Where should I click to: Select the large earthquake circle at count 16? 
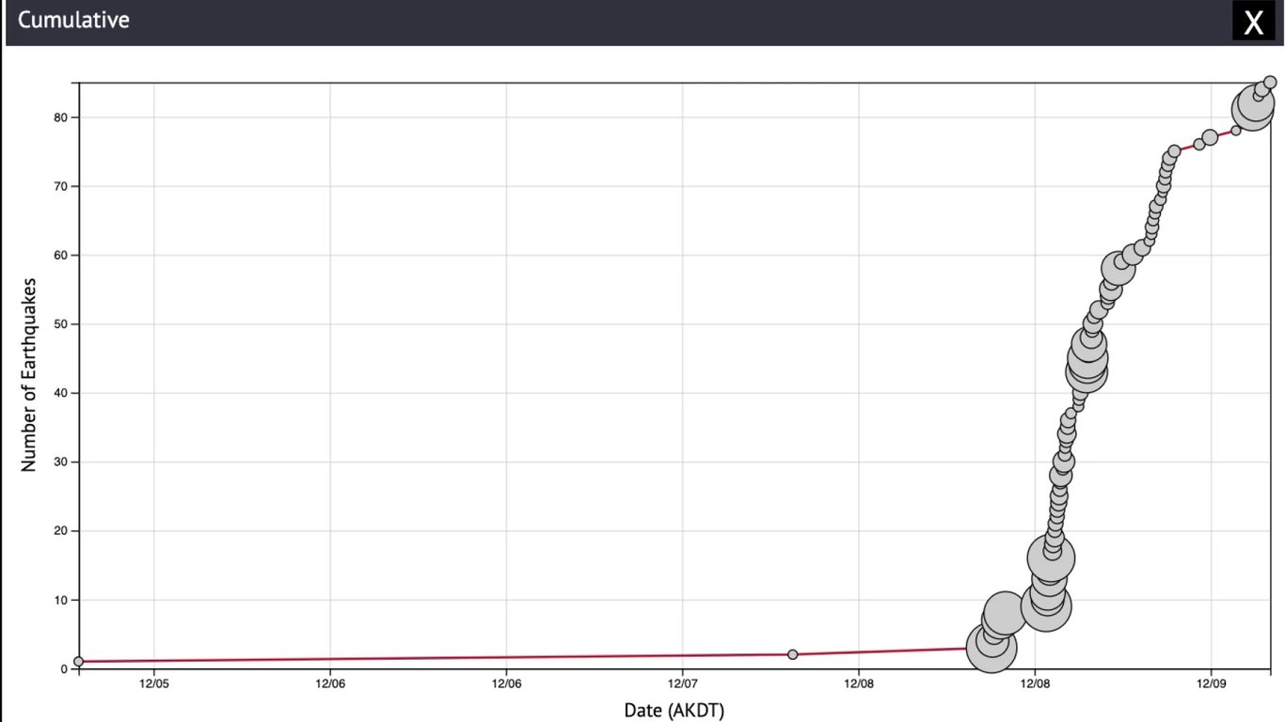[1051, 558]
